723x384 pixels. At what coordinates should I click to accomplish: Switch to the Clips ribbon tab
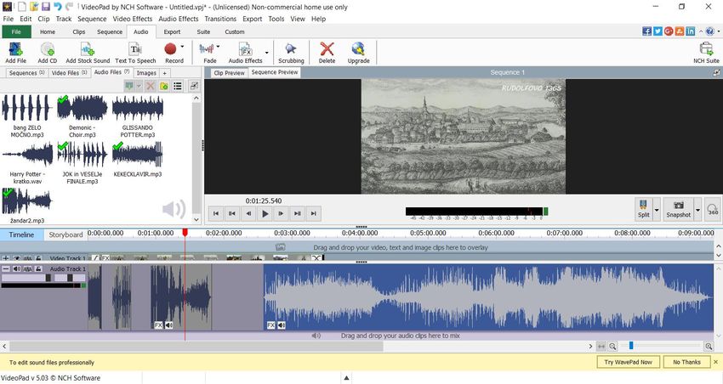click(x=79, y=31)
